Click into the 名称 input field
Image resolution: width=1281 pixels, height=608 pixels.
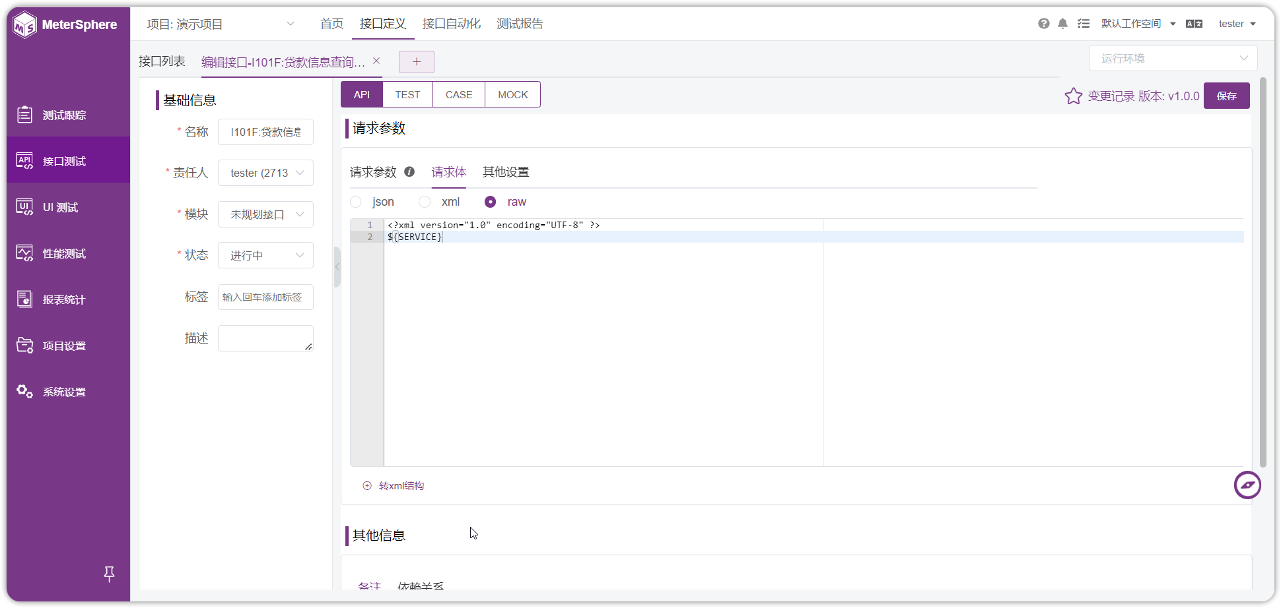(265, 132)
